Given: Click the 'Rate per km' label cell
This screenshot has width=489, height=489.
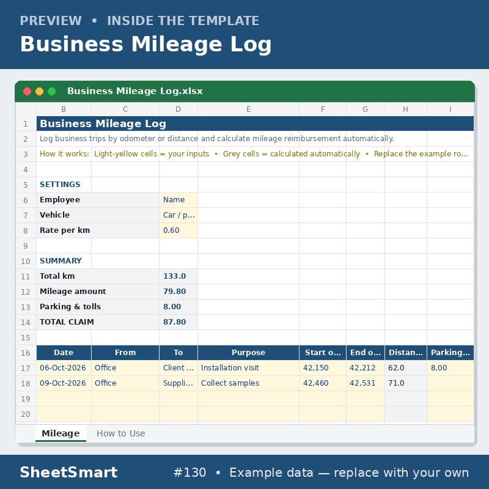Looking at the screenshot, I should click(x=98, y=230).
